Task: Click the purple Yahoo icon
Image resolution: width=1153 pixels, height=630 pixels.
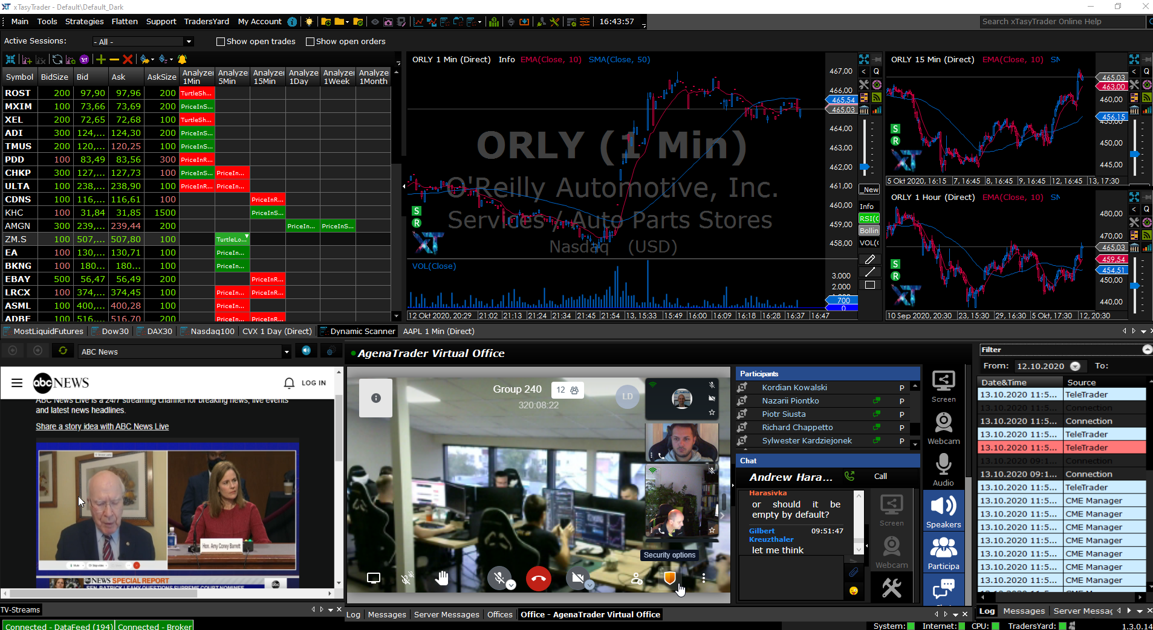Action: click(84, 59)
